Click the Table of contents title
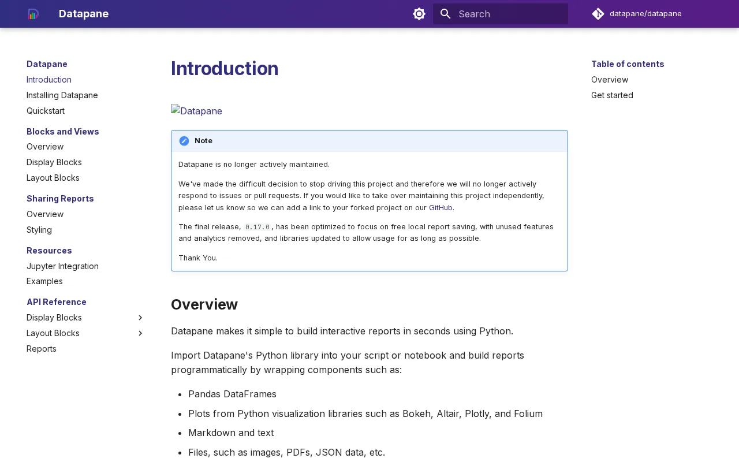 628,64
